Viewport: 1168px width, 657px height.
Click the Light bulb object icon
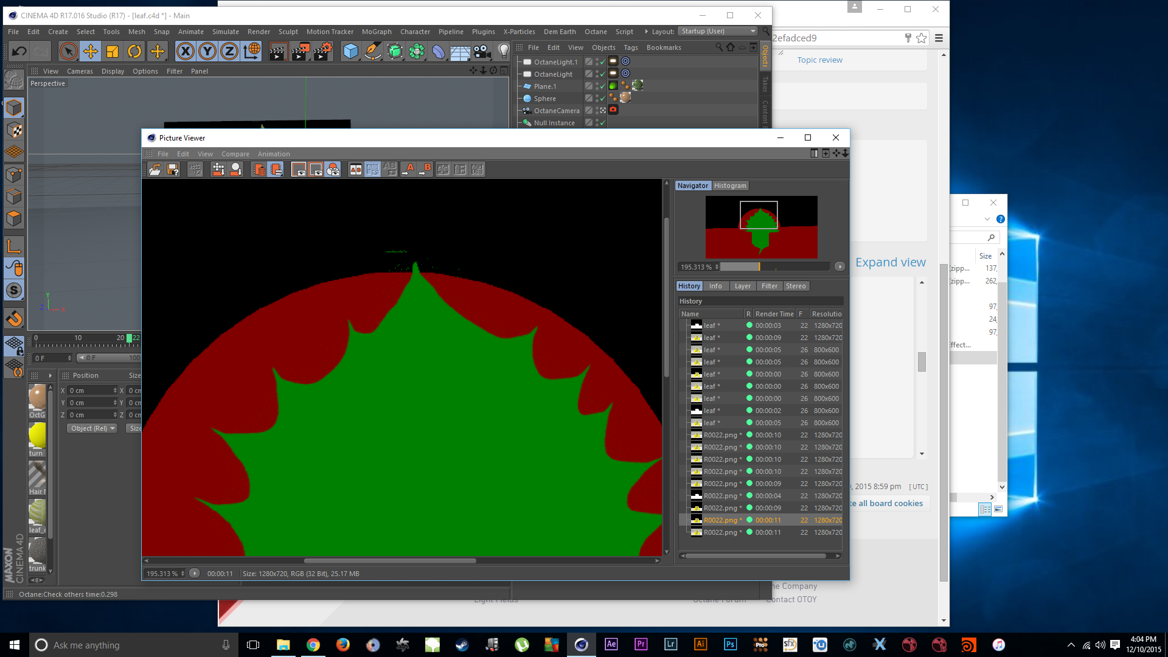pos(504,52)
